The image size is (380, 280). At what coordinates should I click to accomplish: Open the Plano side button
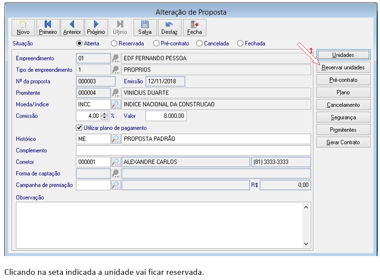tap(343, 92)
